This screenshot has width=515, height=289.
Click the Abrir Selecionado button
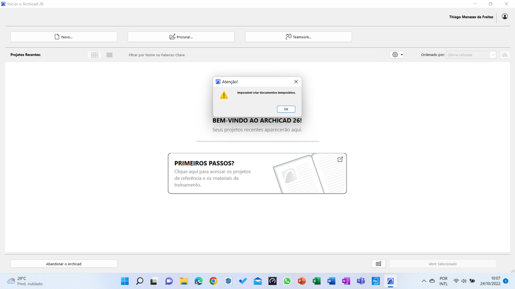(442, 264)
